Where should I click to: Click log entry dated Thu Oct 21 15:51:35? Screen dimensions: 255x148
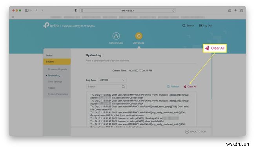point(139,108)
